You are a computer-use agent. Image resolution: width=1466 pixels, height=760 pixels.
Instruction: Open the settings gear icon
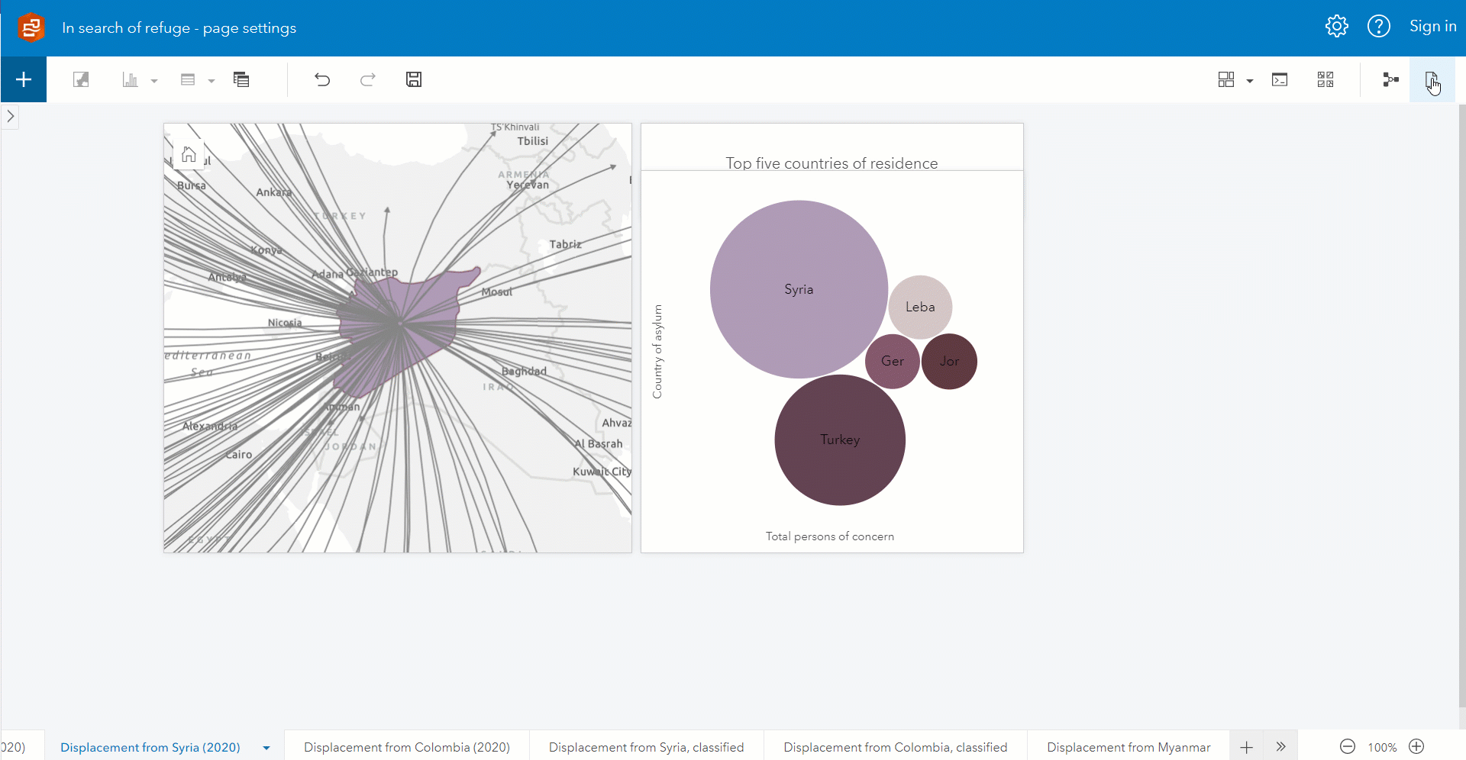click(x=1336, y=26)
